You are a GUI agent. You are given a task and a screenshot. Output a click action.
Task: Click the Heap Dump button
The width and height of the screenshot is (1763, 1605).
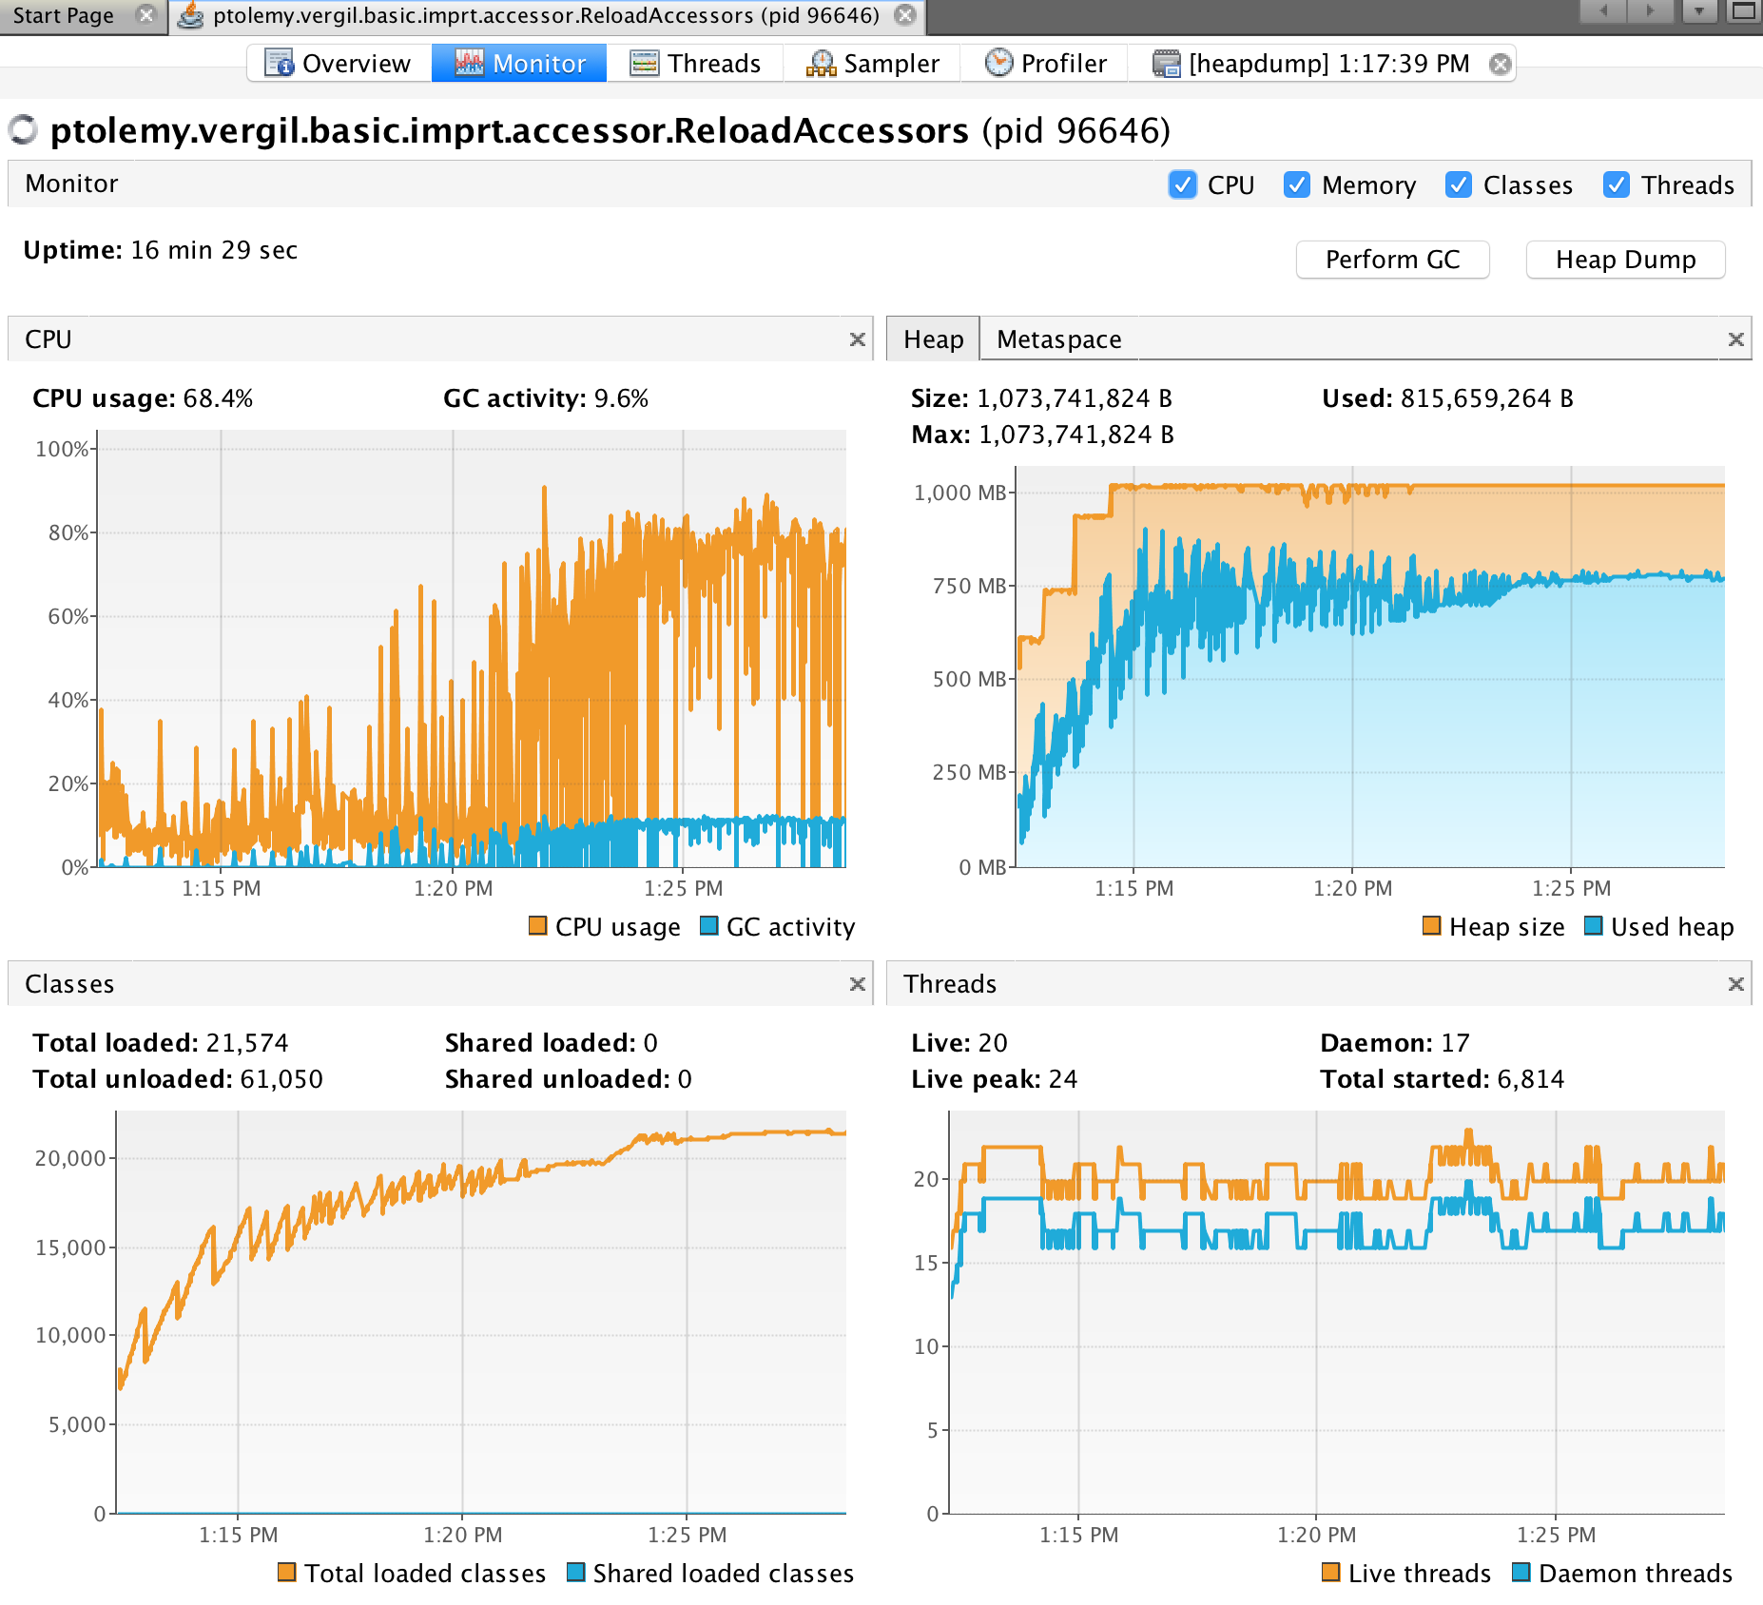1624,260
